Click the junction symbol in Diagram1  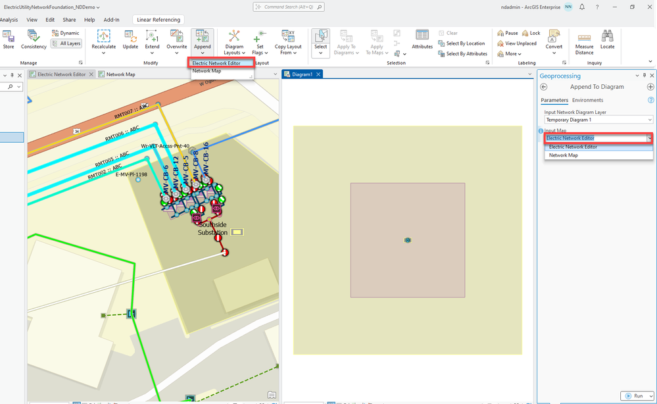click(x=408, y=240)
